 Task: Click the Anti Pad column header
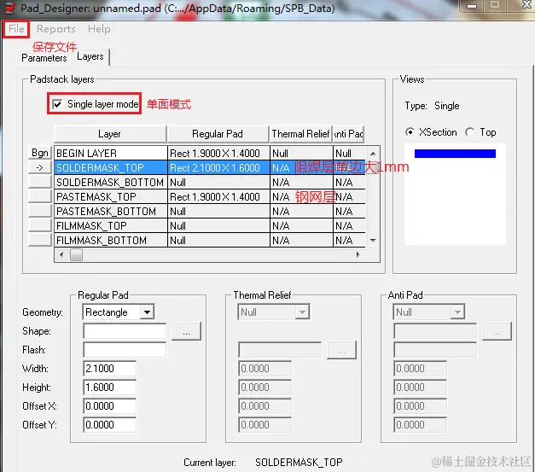coord(349,134)
